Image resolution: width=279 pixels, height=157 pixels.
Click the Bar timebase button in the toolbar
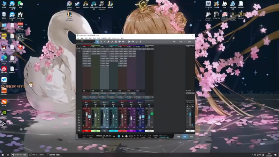pyautogui.click(x=174, y=42)
